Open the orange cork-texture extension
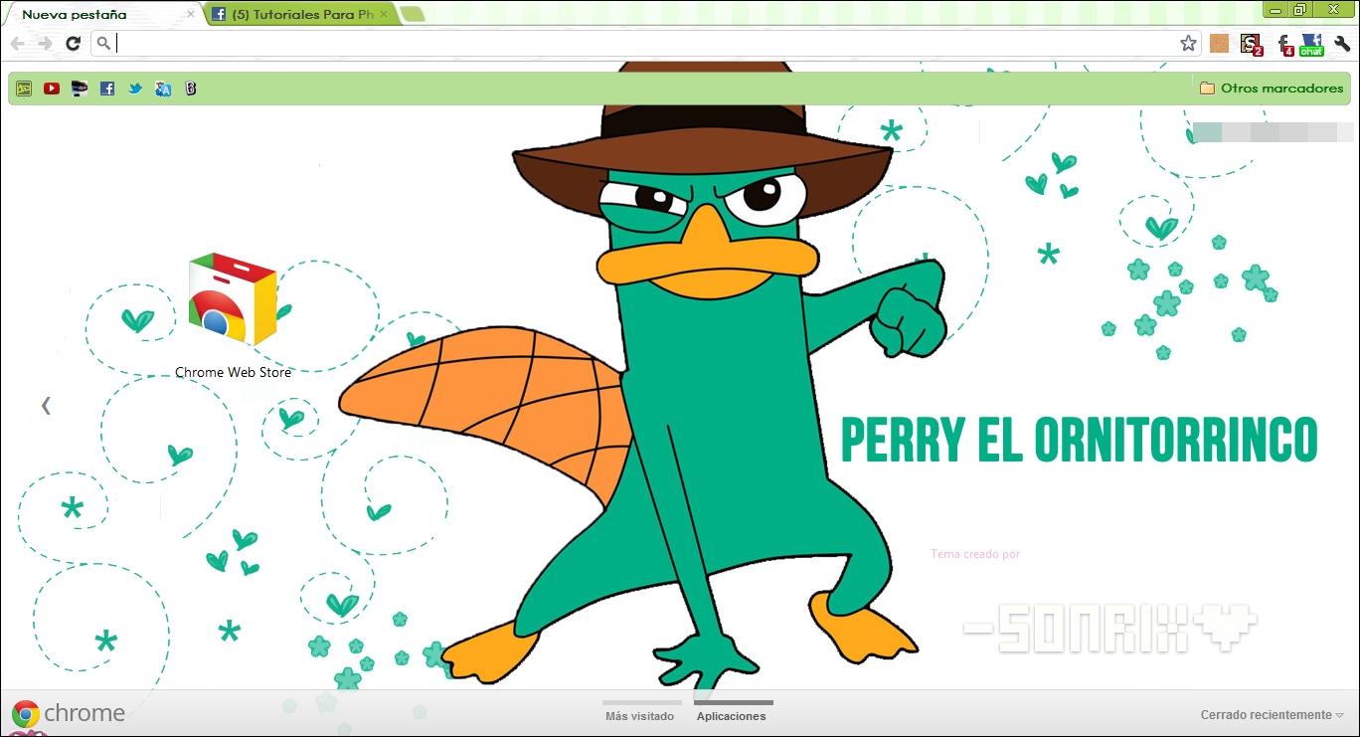 click(1220, 44)
